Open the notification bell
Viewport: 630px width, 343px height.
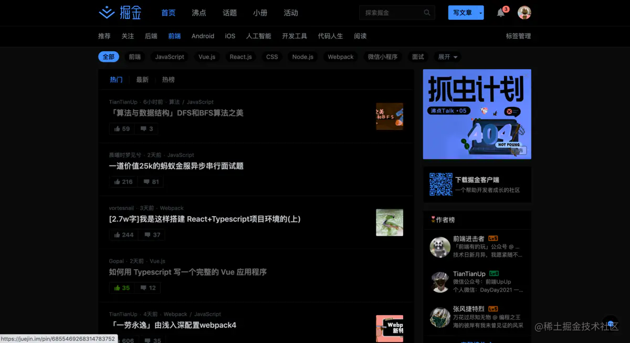[x=501, y=13]
